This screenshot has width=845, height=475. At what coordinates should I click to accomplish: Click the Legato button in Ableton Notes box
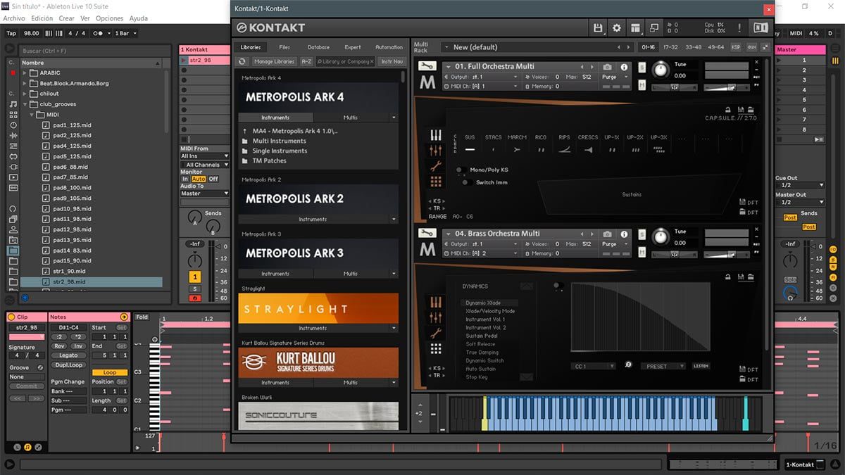[68, 355]
